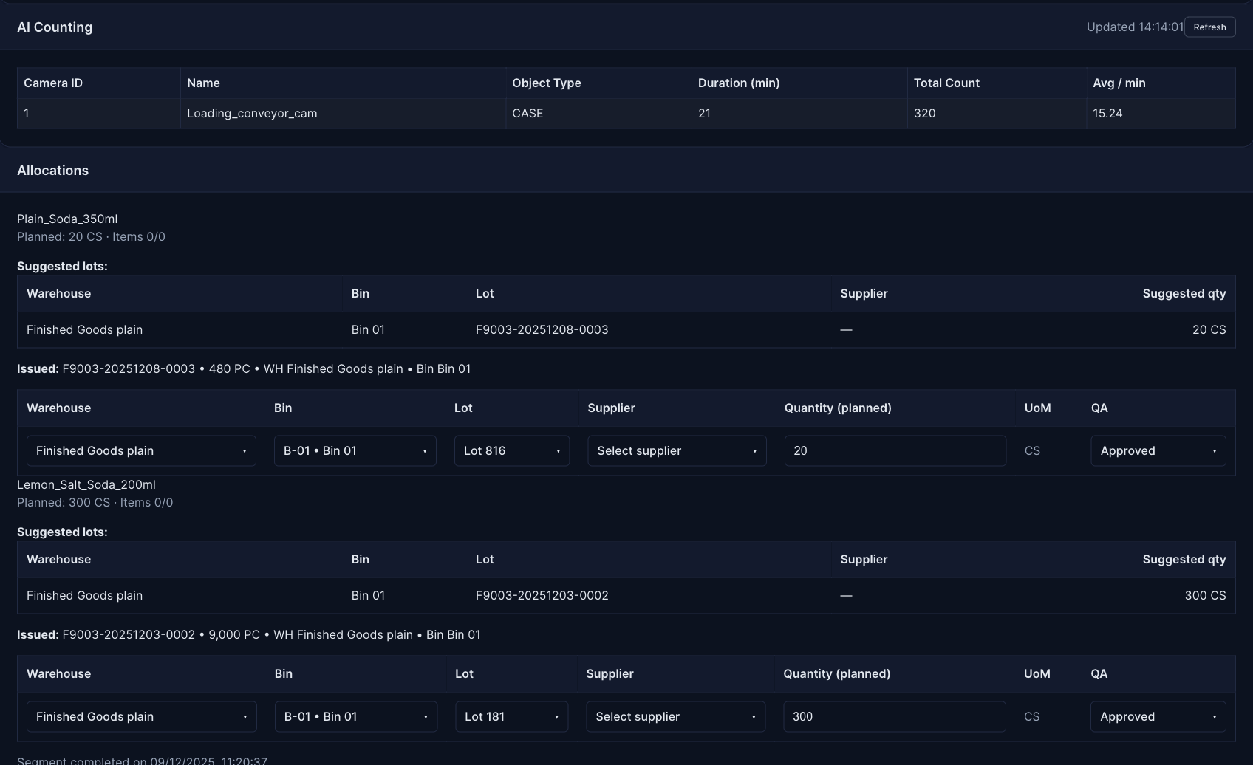Select the Loading_conveyor_cam camera row
1253x765 pixels.
click(251, 114)
